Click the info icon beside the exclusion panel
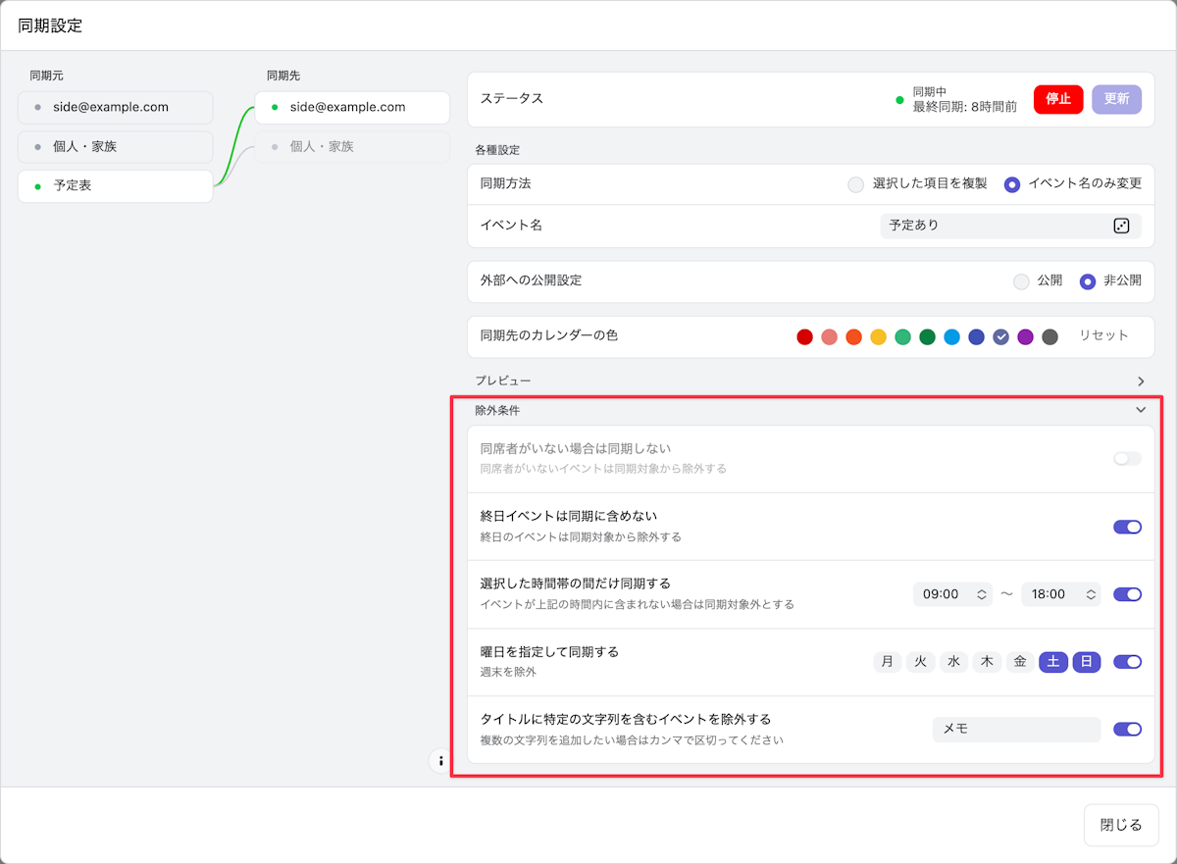This screenshot has height=864, width=1177. coord(440,760)
